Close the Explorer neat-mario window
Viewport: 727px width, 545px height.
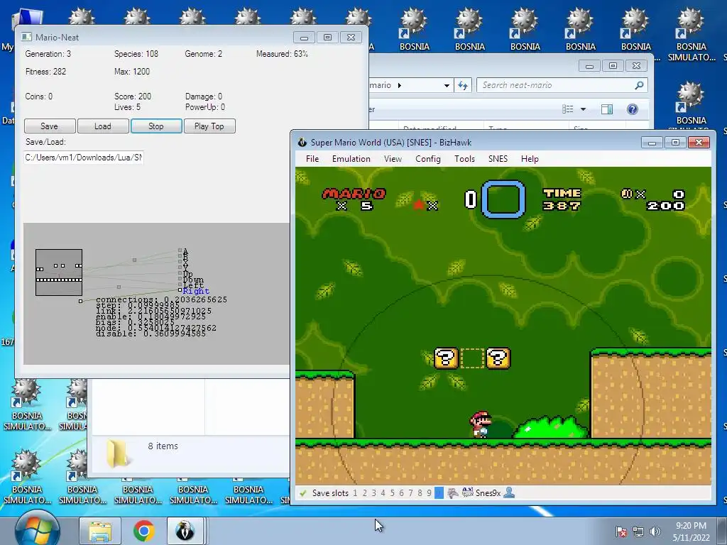(637, 66)
